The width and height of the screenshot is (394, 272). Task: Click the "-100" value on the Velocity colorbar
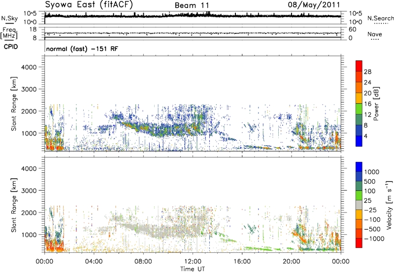372,219
